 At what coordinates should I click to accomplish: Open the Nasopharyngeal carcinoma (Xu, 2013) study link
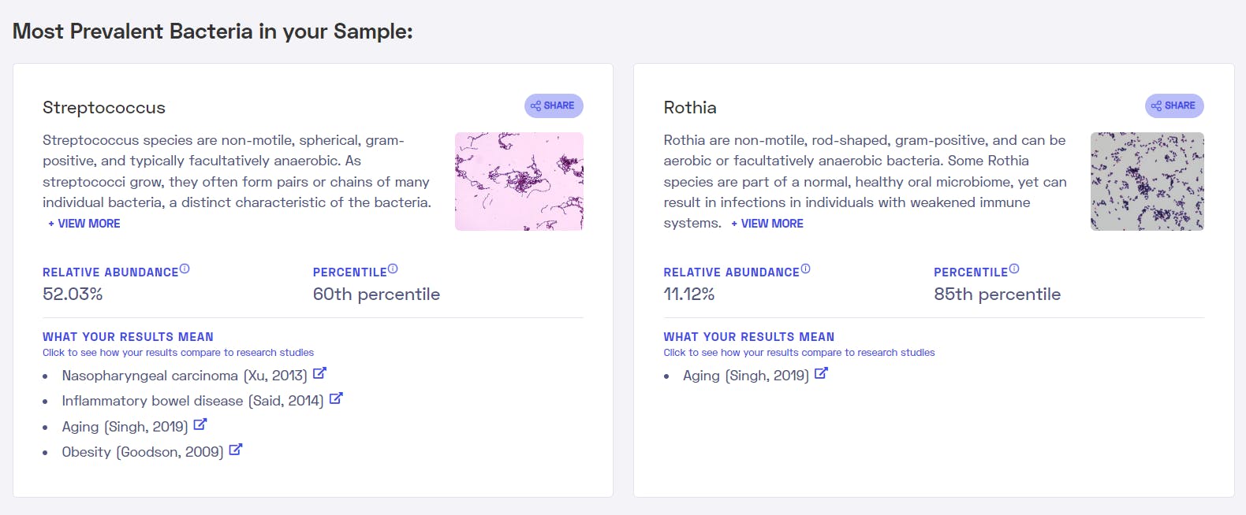tap(184, 376)
